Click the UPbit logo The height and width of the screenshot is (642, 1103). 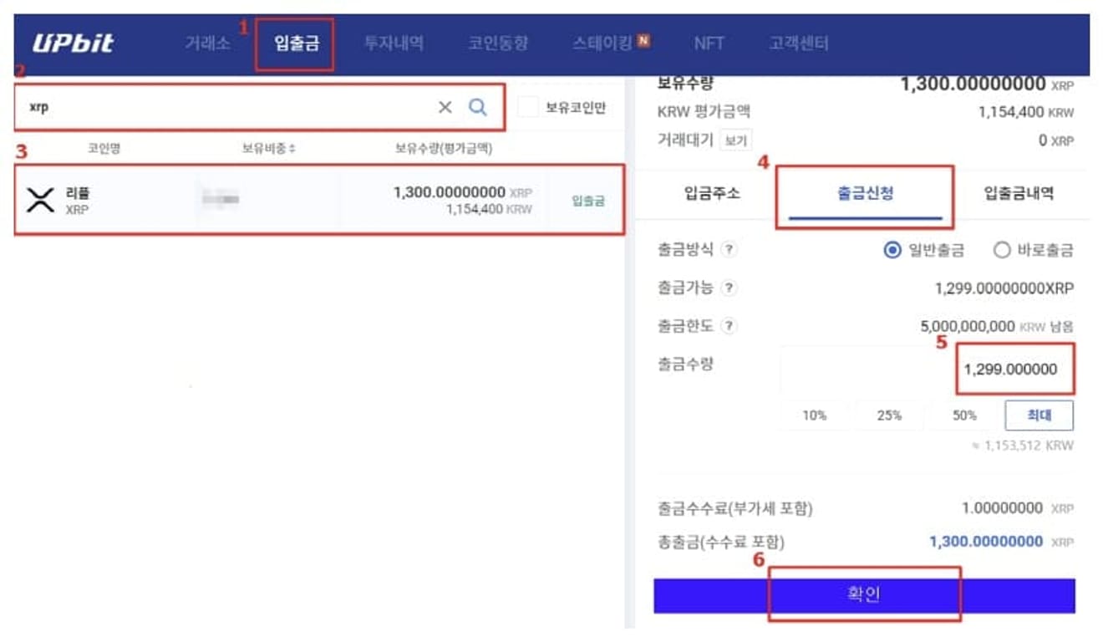73,43
